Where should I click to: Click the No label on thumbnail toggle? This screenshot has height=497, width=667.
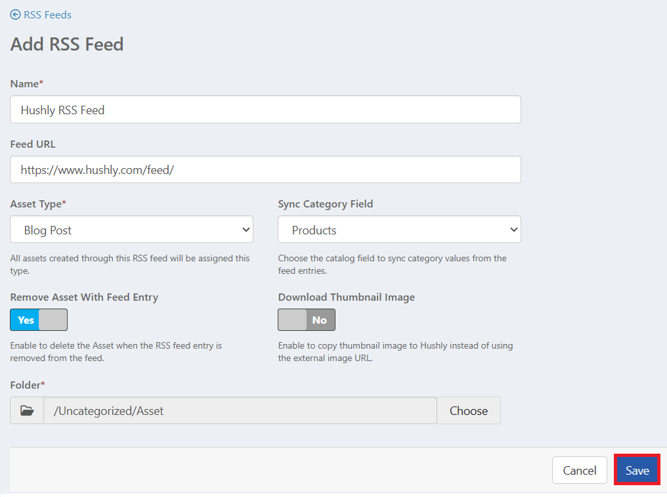320,320
